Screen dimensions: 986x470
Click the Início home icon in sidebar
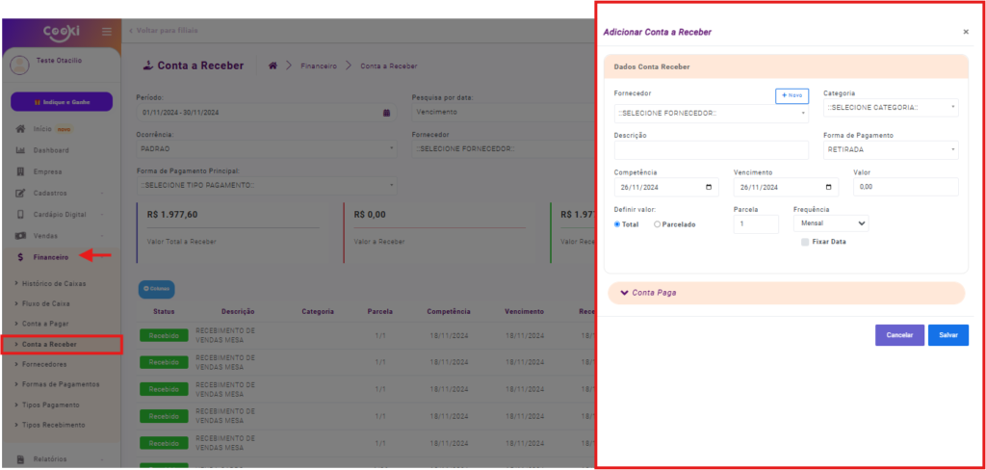(20, 129)
